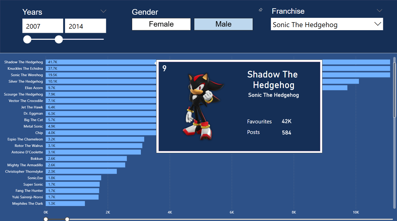Click the Big The Cat label
Screen dimensions: 397x221
[x=34, y=120]
